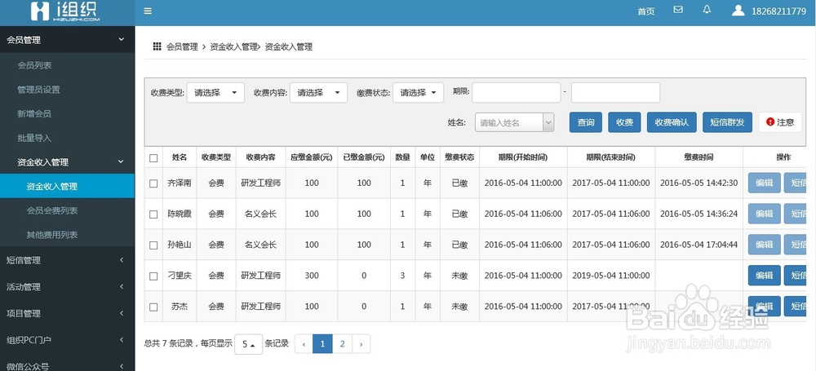This screenshot has width=816, height=371.
Task: Select page 1 in pagination
Action: pos(322,344)
